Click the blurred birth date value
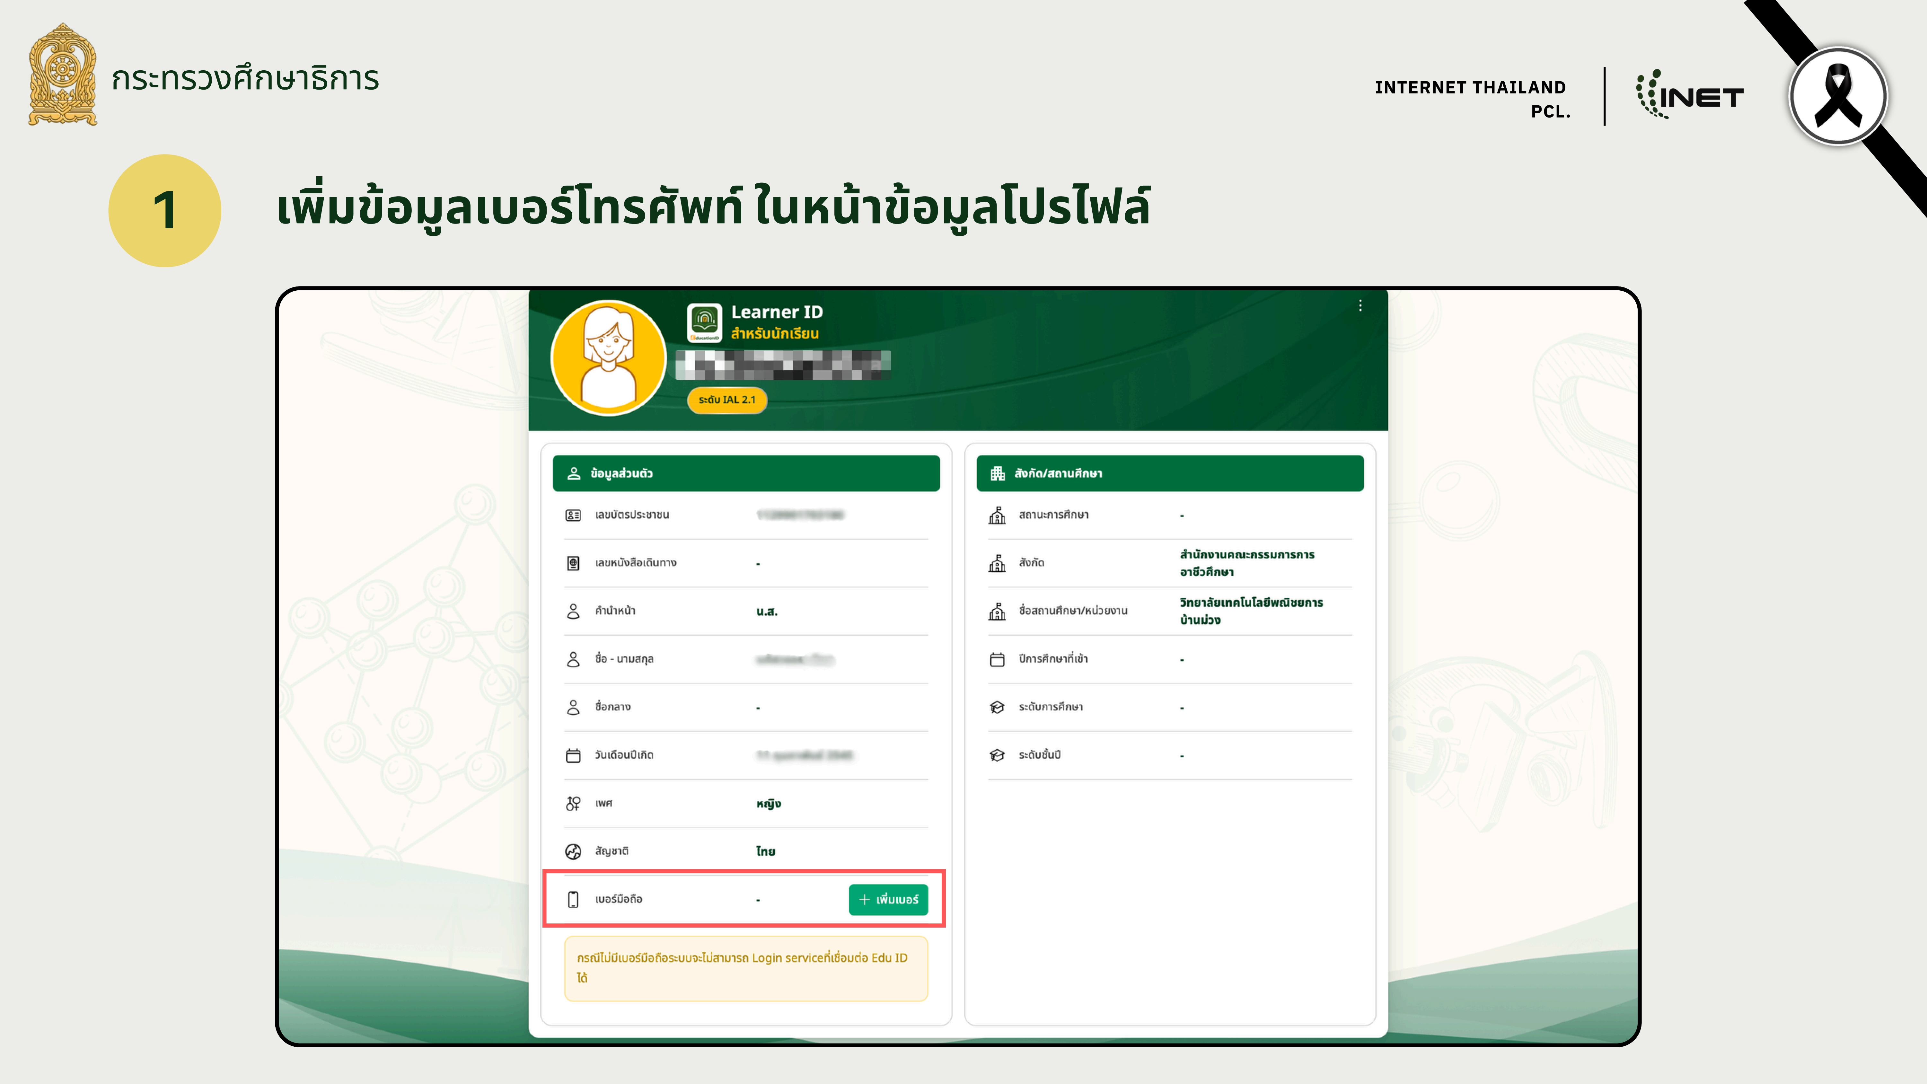1927x1084 pixels. pos(804,755)
